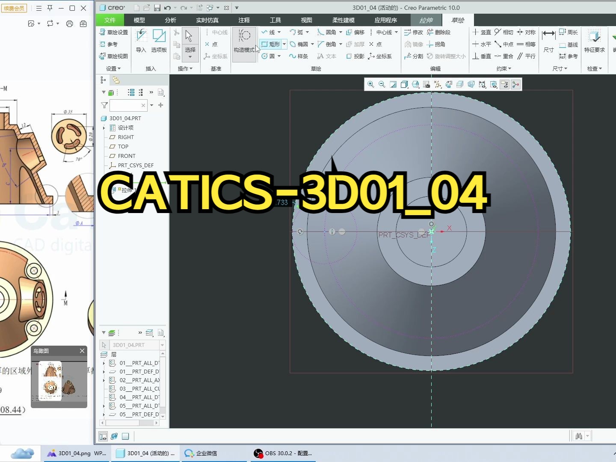Screen dimensions: 616x462
Task: Open the 选项板 palette tool
Action: 159,41
